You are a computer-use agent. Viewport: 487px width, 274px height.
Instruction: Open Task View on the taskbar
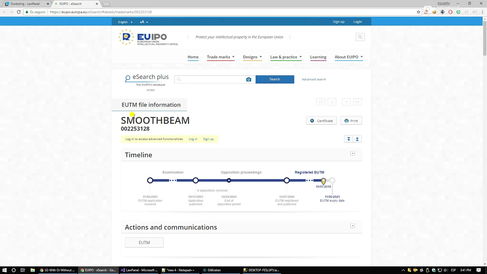coord(23,270)
